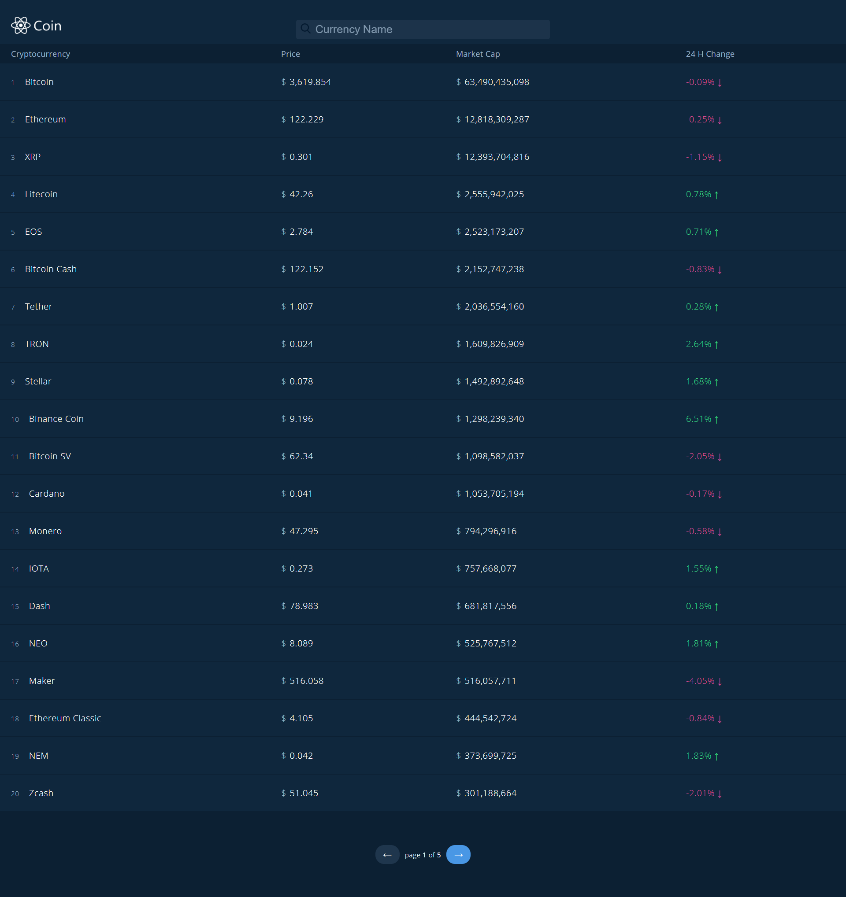Click the up arrow beside 1.55%

pyautogui.click(x=716, y=569)
